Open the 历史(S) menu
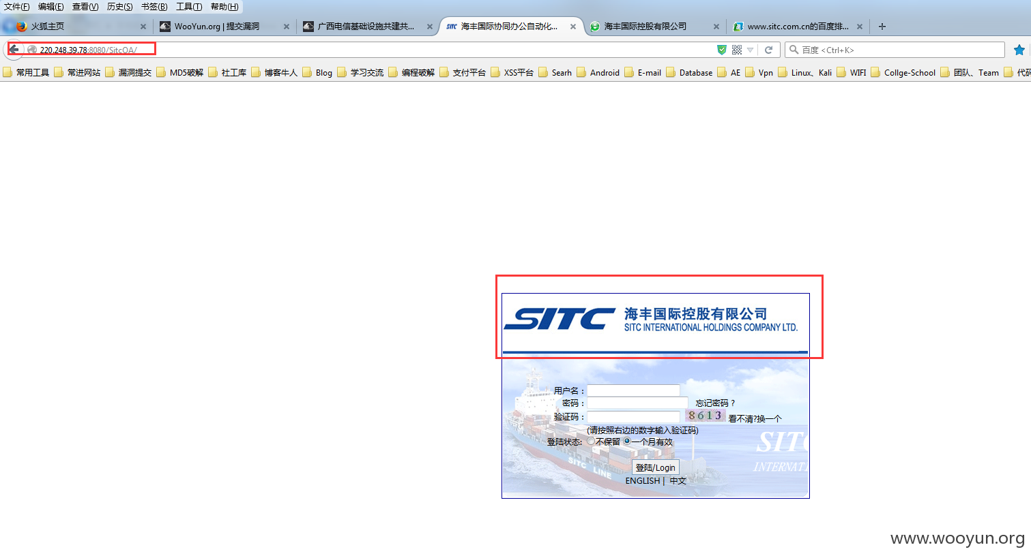The height and width of the screenshot is (558, 1031). pos(119,7)
